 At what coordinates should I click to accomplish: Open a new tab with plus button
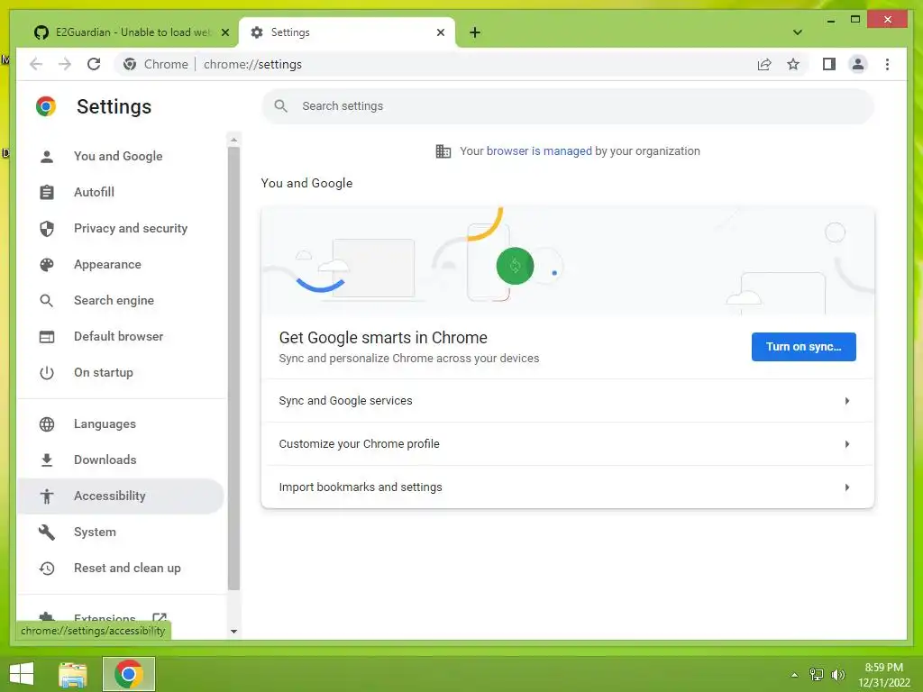click(x=475, y=32)
